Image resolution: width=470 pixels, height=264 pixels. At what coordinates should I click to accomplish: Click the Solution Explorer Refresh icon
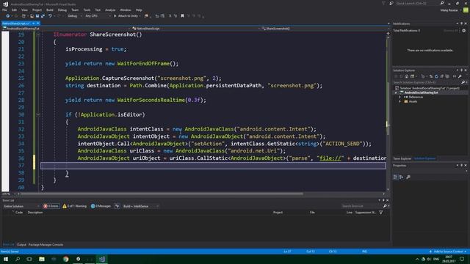point(436,76)
